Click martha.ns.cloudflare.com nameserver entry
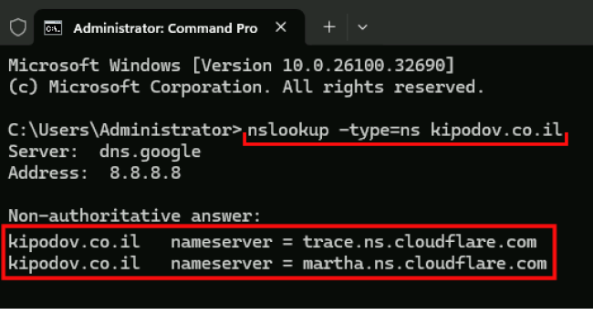 click(x=277, y=264)
